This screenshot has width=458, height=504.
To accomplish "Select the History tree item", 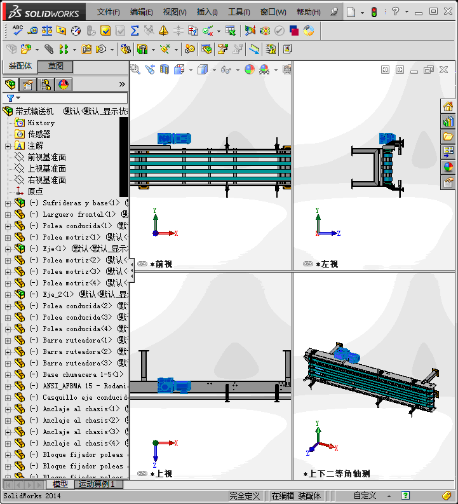I will tap(41, 123).
